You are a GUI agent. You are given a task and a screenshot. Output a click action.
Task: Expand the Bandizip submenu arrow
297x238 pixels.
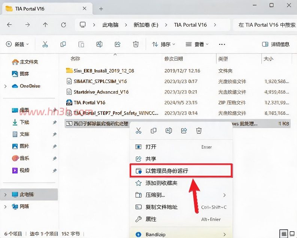tap(224, 234)
